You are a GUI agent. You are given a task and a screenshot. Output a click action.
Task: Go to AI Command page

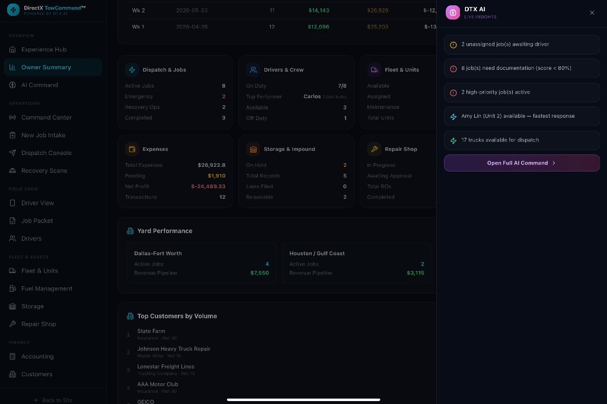tap(53, 85)
